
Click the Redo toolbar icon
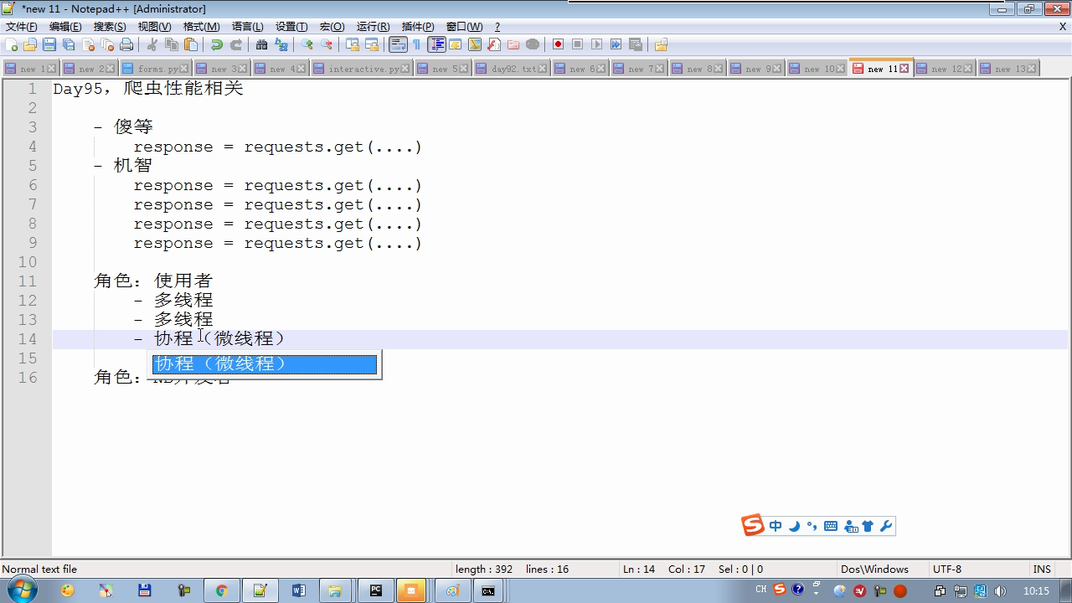(x=236, y=44)
